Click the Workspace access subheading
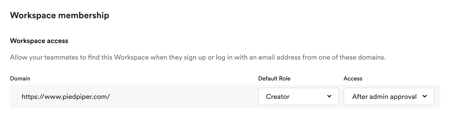The image size is (453, 123). pyautogui.click(x=39, y=41)
